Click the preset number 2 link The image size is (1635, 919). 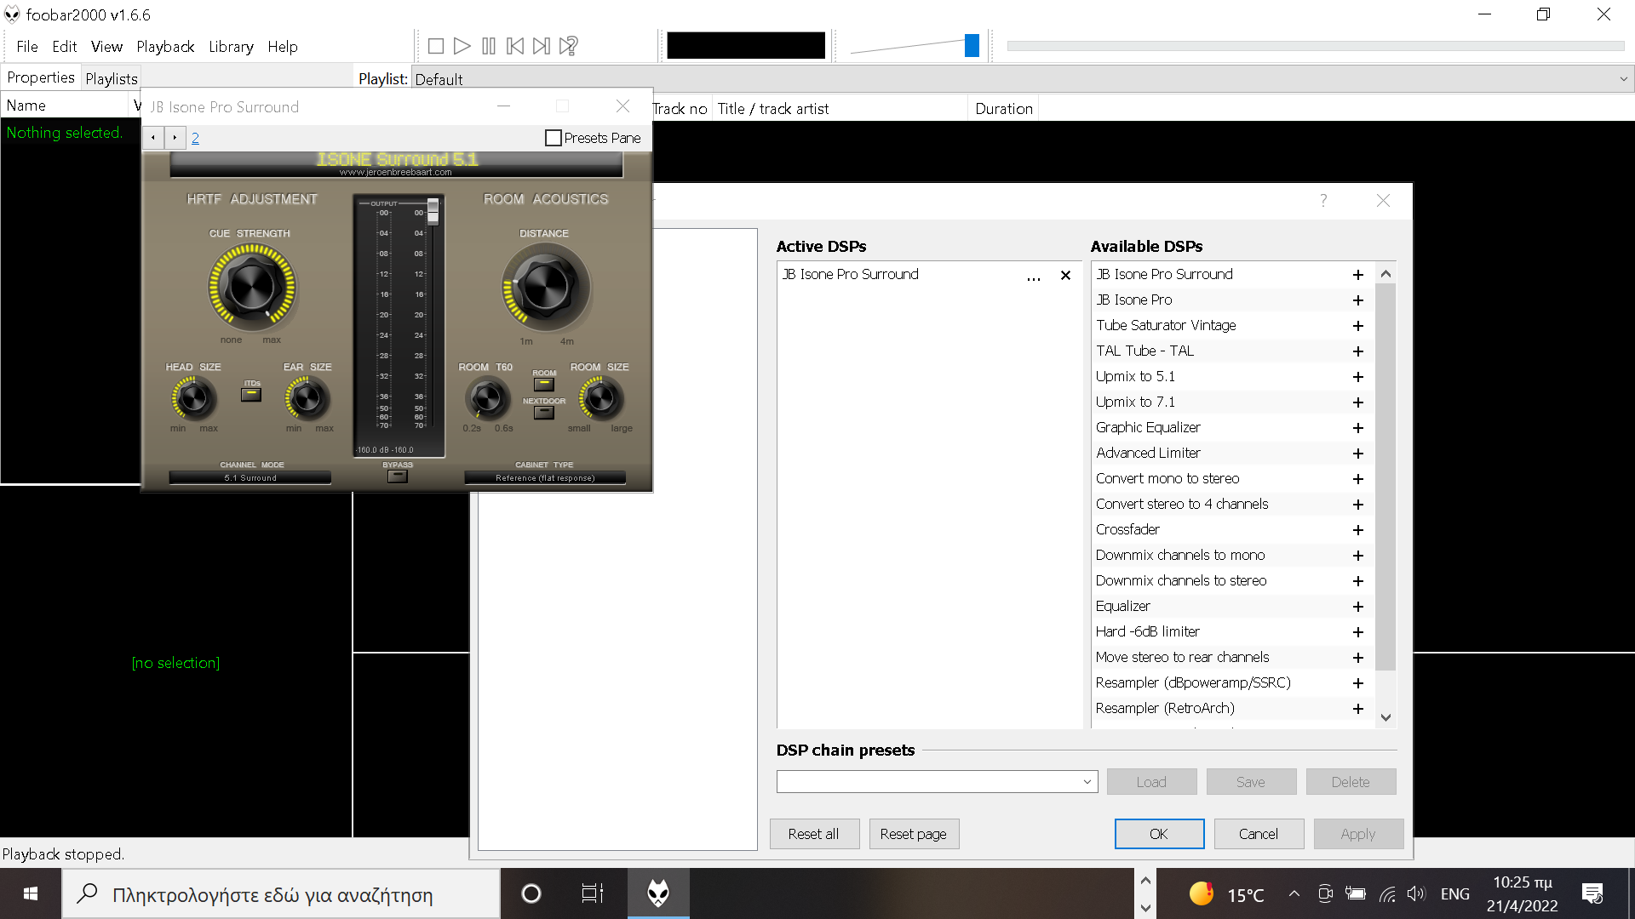coord(195,138)
